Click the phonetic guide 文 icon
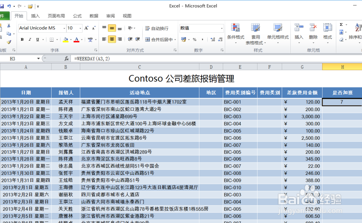The width and height of the screenshot is (362, 223). (x=90, y=39)
